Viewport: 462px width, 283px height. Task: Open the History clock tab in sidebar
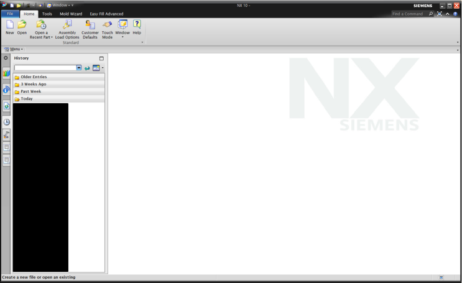click(6, 122)
